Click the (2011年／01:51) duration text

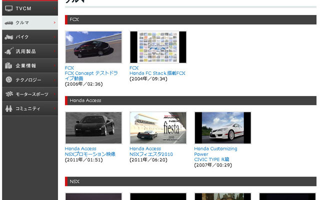(x=84, y=160)
